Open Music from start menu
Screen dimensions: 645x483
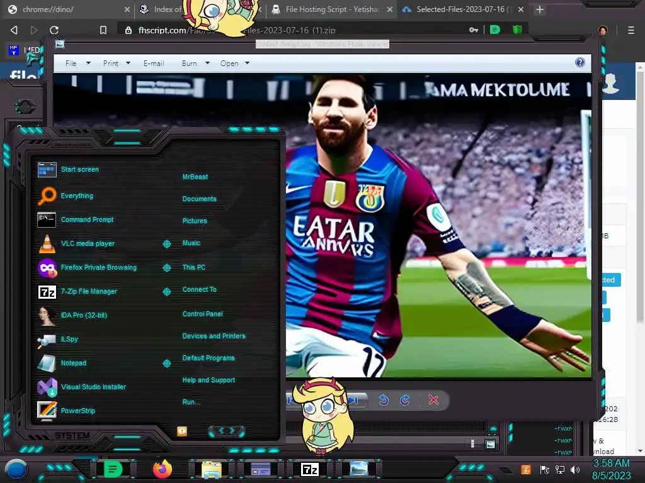(191, 243)
